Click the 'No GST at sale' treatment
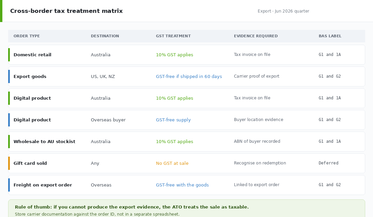The height and width of the screenshot is (217, 373). tap(172, 163)
